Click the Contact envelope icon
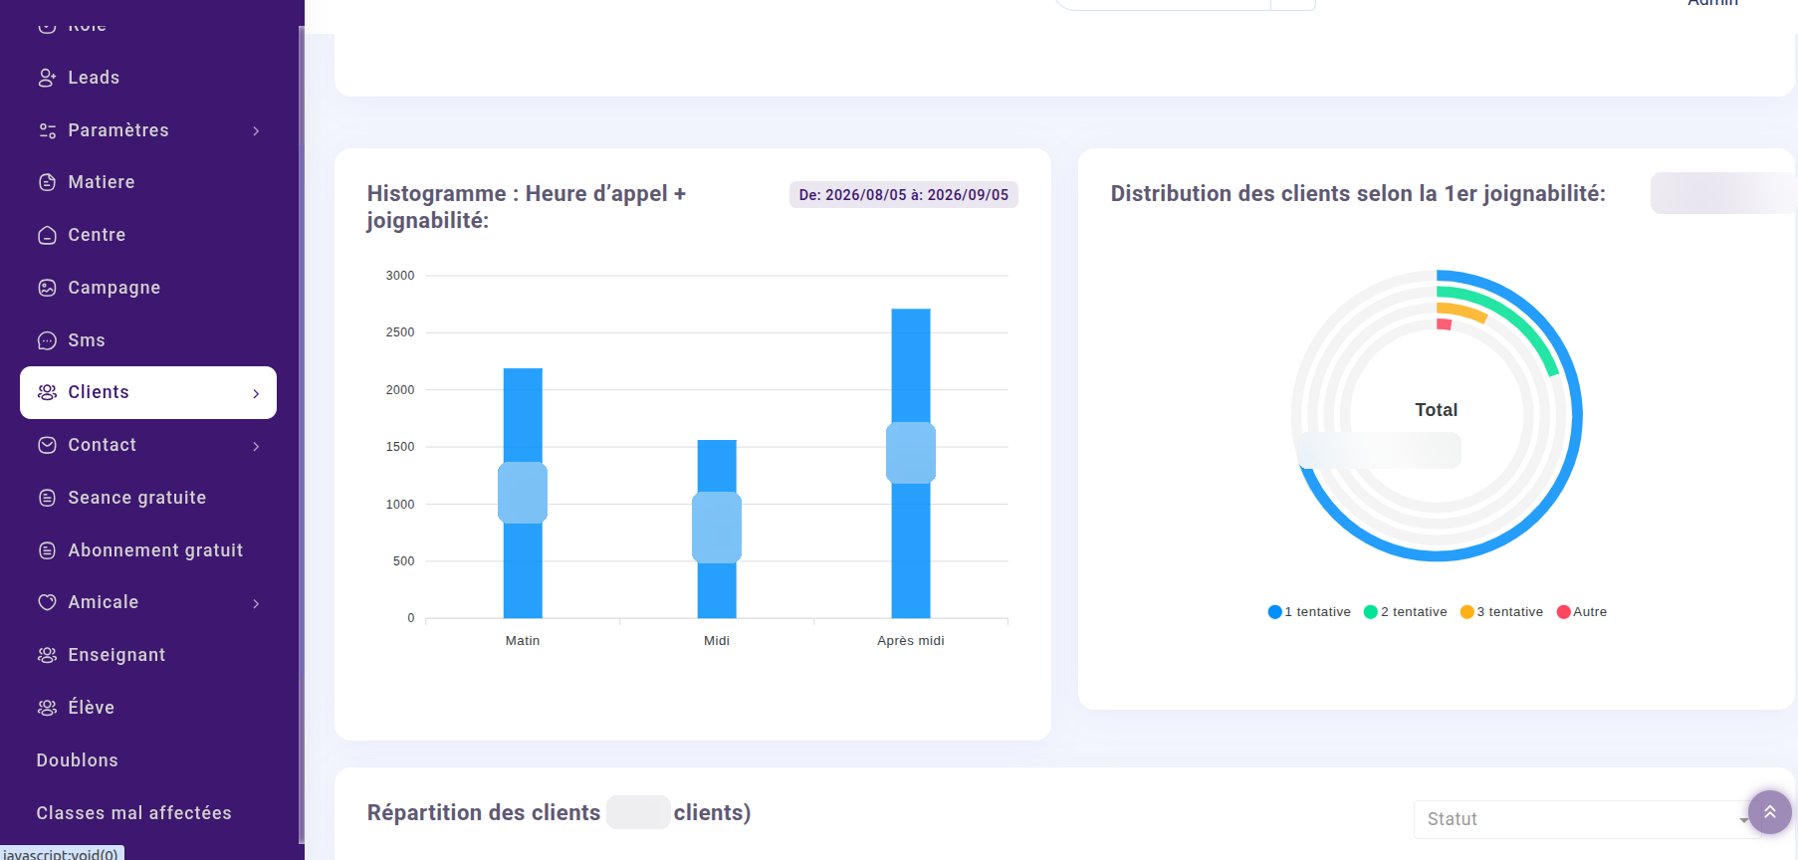Screen dimensions: 1798x860 click(47, 445)
